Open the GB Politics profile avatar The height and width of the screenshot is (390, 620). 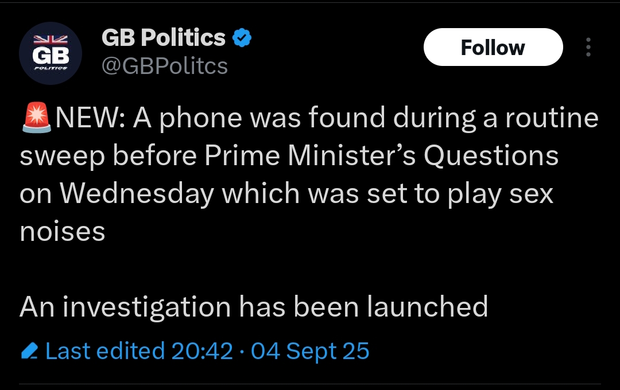51,54
